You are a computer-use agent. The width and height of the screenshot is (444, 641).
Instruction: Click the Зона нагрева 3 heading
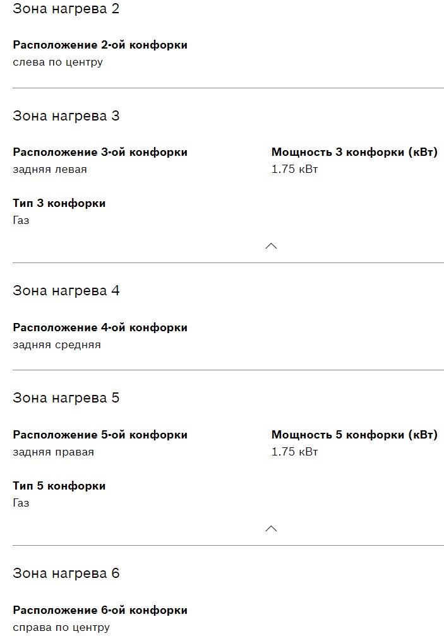66,116
